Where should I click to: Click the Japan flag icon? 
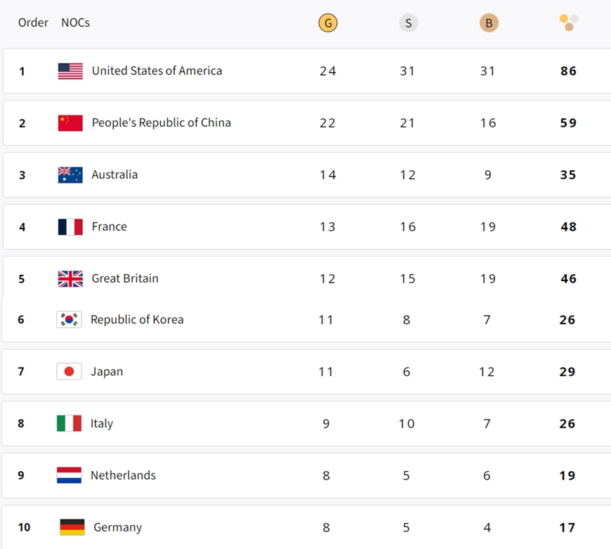69,372
